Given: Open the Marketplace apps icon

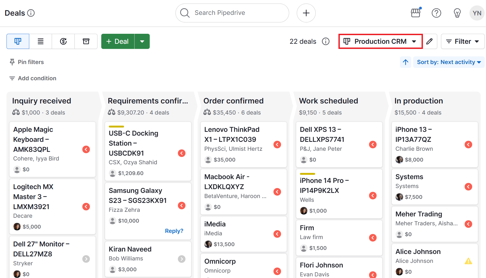Looking at the screenshot, I should pyautogui.click(x=416, y=13).
